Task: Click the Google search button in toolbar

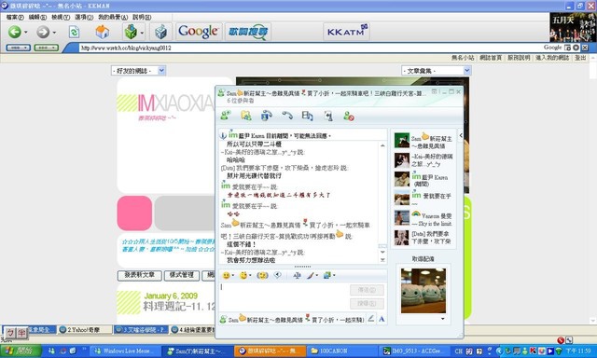Action: coord(199,31)
